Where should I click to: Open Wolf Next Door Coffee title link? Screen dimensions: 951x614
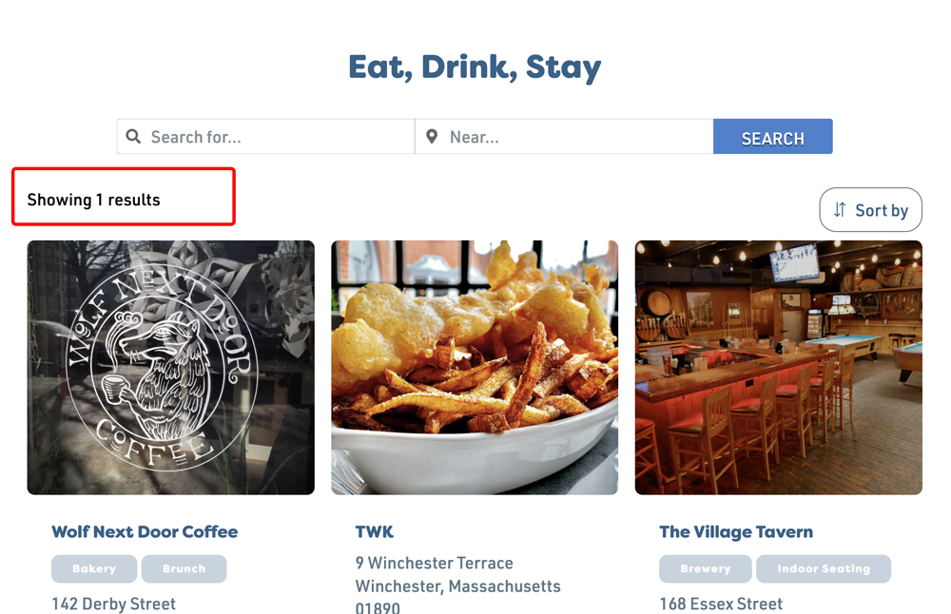(x=145, y=532)
